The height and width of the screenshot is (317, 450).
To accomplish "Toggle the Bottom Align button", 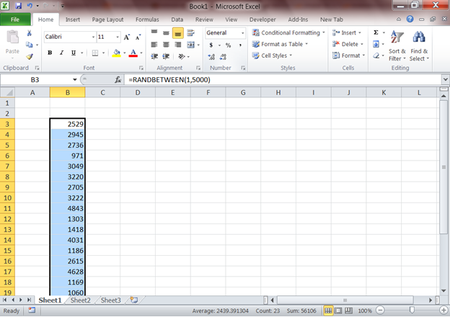I will click(178, 33).
